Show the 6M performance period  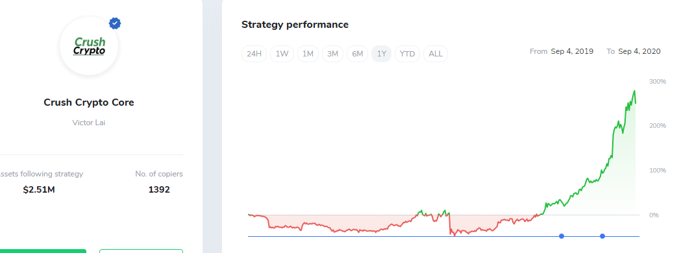coord(358,54)
